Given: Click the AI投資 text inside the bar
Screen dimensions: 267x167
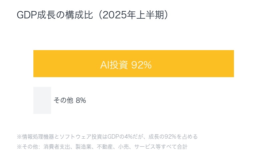Looking at the screenshot, I should point(114,65).
